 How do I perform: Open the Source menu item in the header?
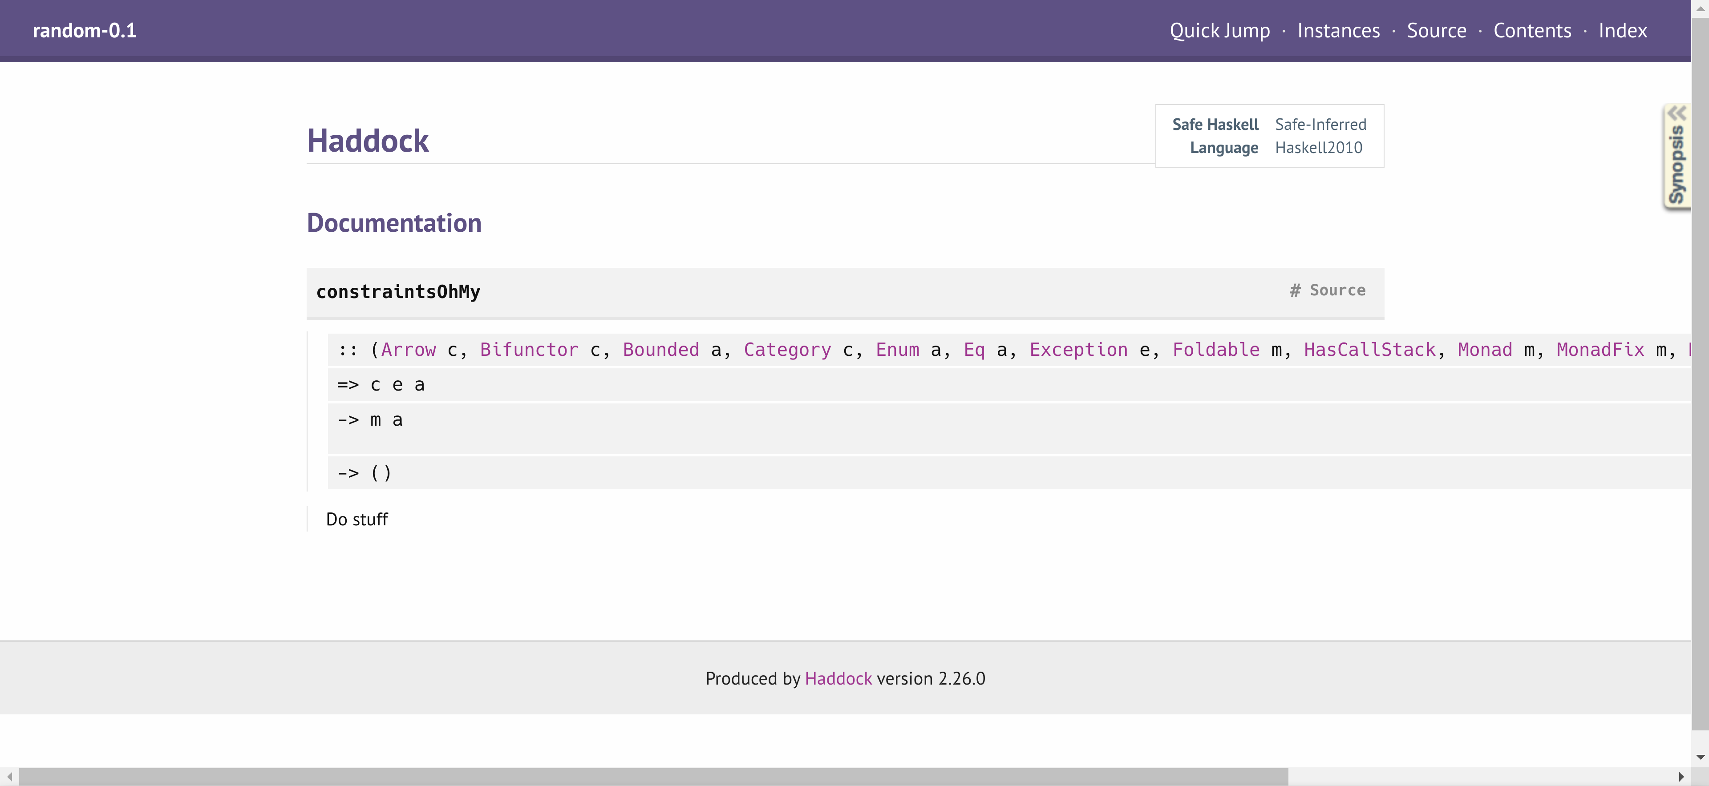click(x=1436, y=31)
